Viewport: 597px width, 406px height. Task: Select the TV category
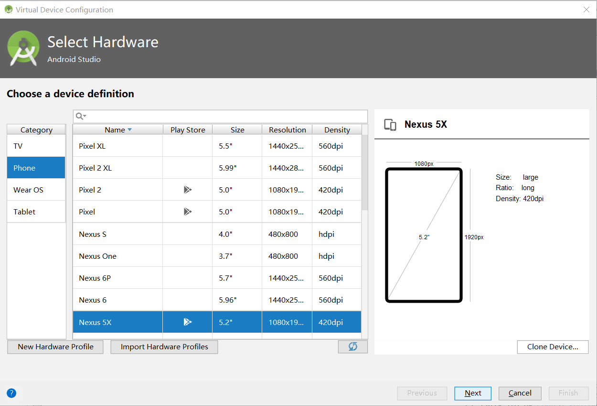coord(36,146)
